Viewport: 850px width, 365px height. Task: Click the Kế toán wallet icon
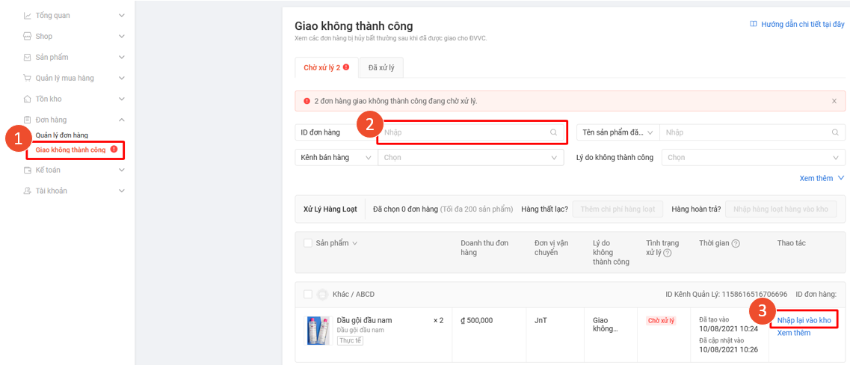28,171
